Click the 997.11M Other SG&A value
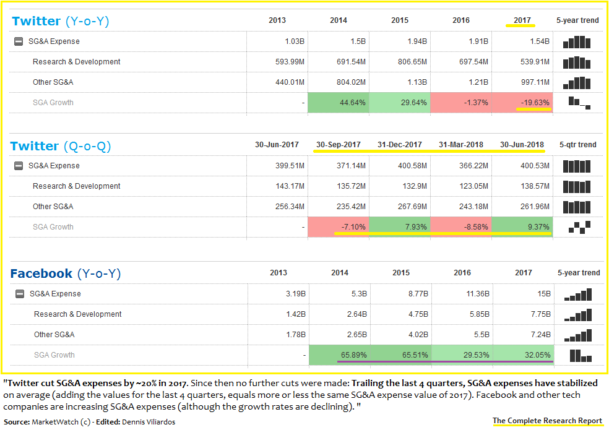The image size is (609, 430). tap(535, 82)
